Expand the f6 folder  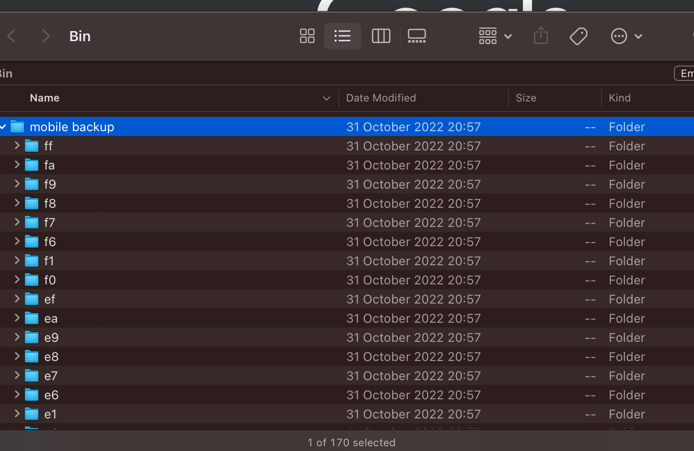click(x=17, y=241)
